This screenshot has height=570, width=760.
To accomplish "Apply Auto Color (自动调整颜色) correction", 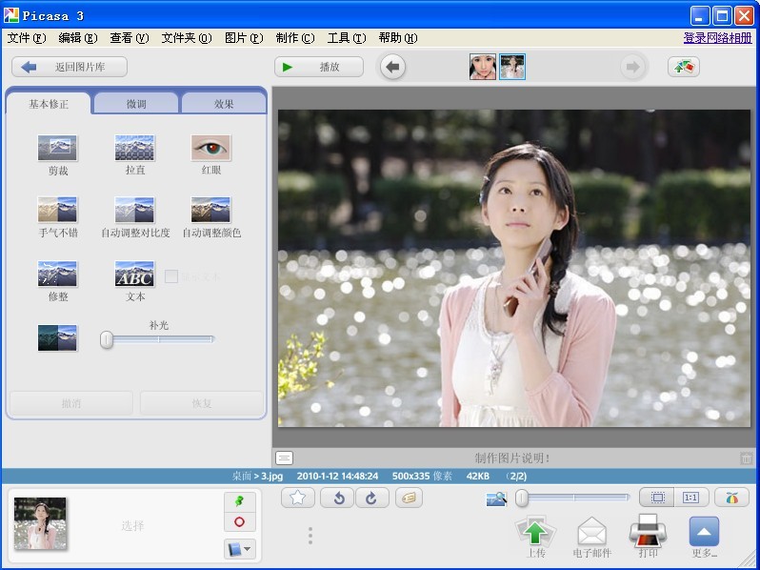I will [x=210, y=210].
